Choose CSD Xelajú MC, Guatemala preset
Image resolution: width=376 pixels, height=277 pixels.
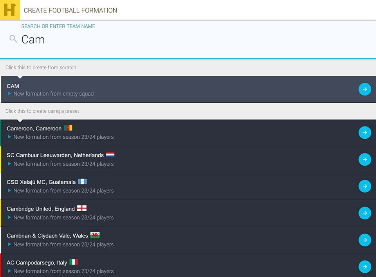pos(188,186)
